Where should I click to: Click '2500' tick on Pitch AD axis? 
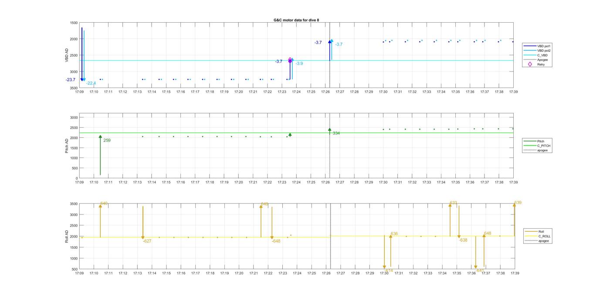coord(74,128)
